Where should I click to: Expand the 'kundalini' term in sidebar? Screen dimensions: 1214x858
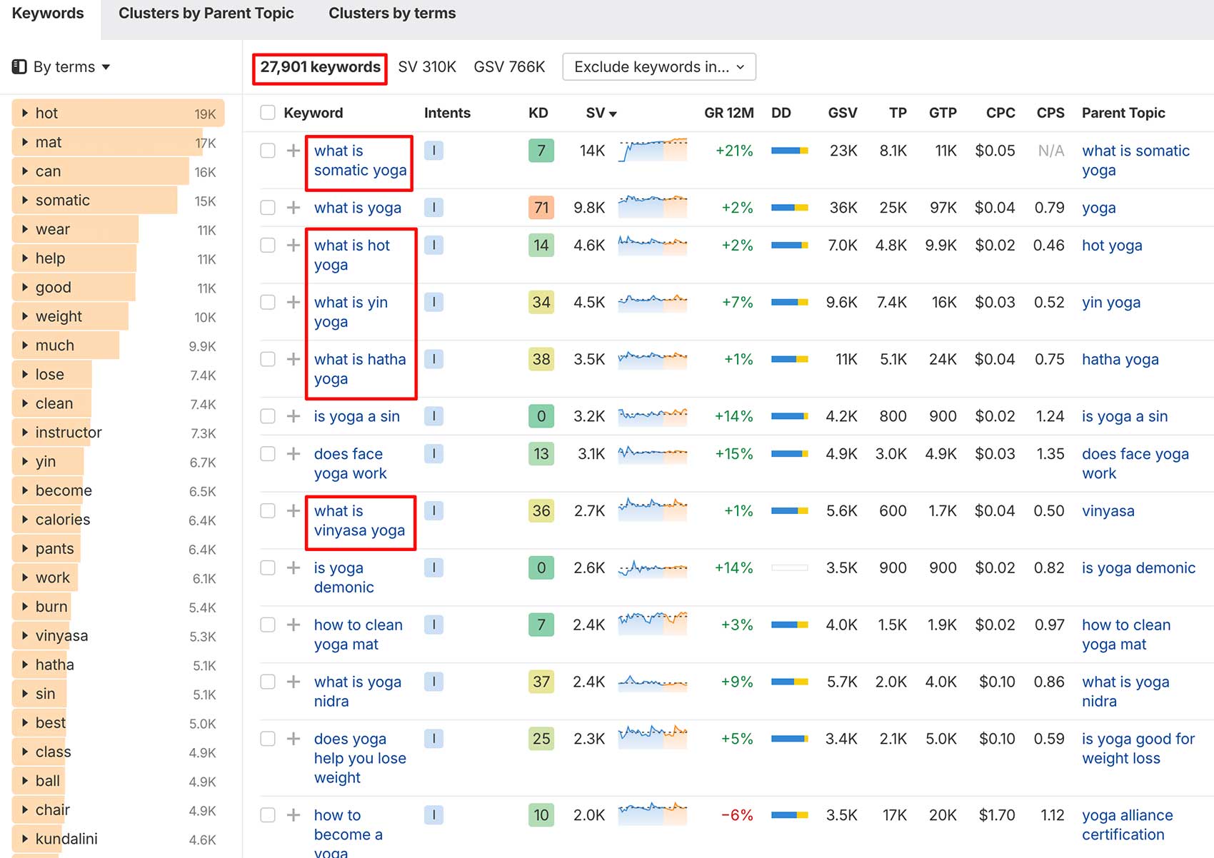click(25, 839)
